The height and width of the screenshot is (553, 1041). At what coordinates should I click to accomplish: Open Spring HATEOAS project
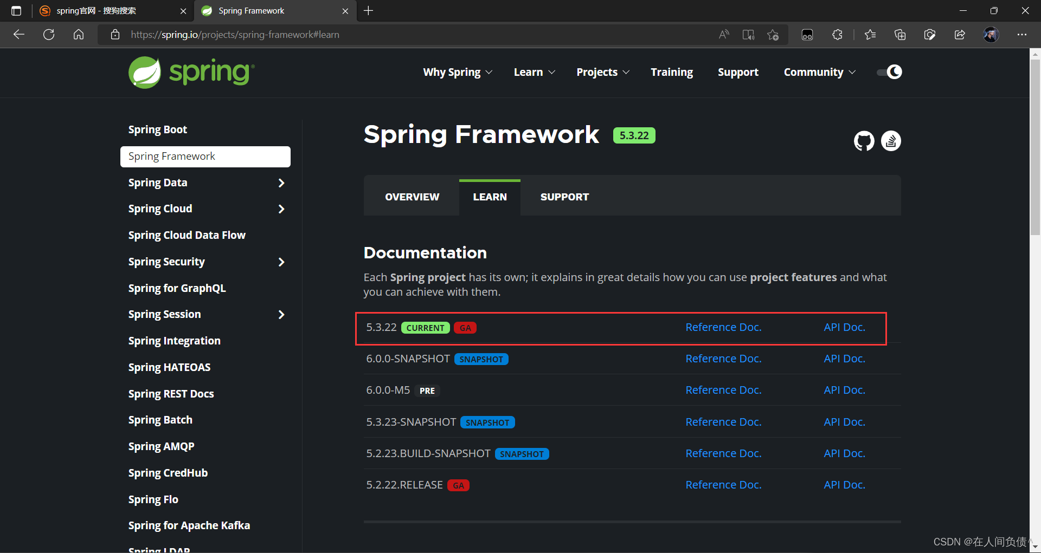[x=170, y=368]
